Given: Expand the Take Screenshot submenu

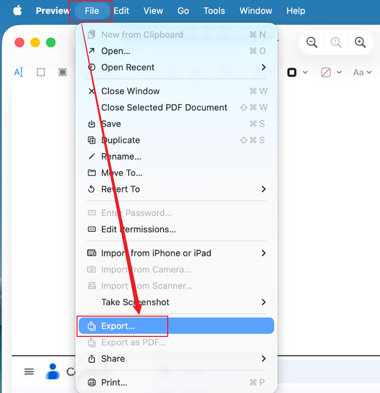Looking at the screenshot, I should tap(176, 302).
